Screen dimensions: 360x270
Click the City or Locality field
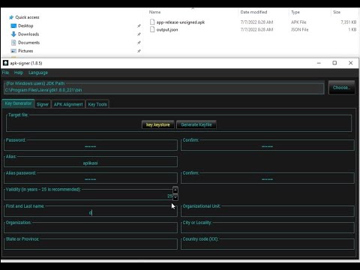point(268,229)
